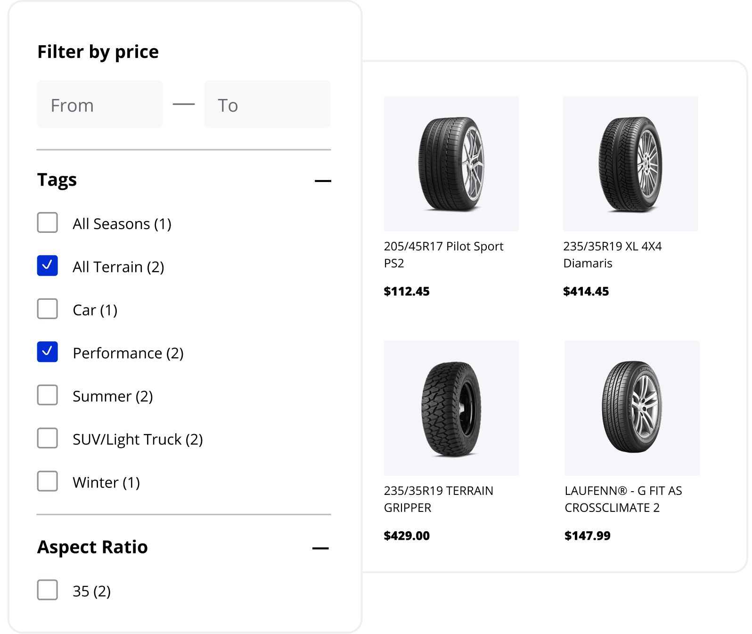Image resolution: width=752 pixels, height=634 pixels.
Task: Enable the Car tag checkbox
Action: pos(48,309)
